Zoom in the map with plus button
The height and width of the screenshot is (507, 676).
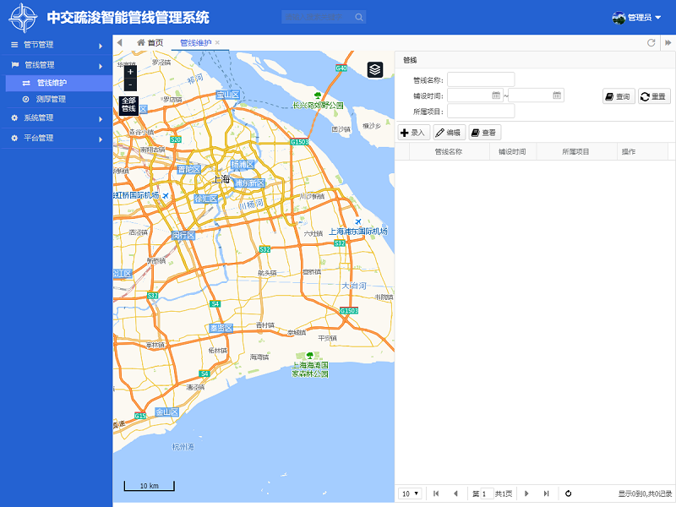[129, 72]
